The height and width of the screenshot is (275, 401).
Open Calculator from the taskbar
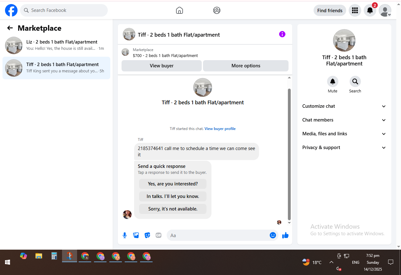54,256
